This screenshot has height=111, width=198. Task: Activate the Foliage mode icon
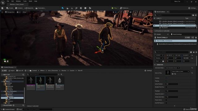(x=72, y=8)
